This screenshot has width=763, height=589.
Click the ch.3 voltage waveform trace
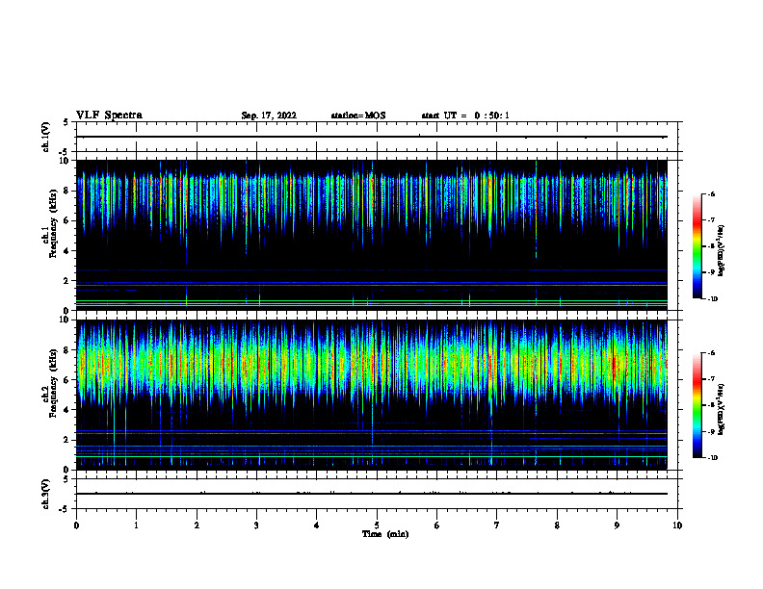(x=372, y=494)
